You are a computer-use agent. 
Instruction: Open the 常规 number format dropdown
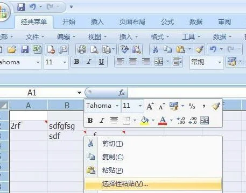point(220,62)
